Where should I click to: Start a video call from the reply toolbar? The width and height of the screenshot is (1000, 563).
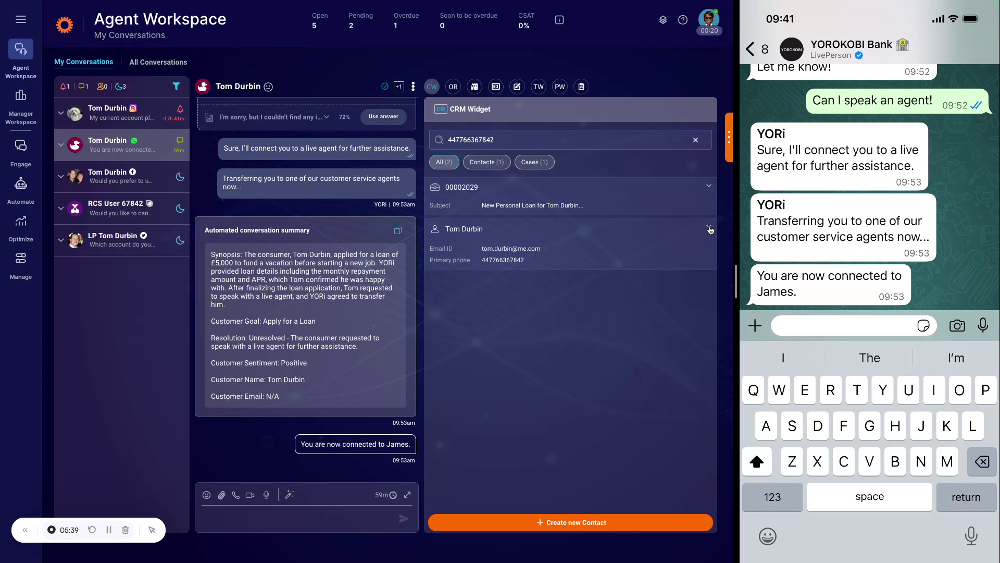(x=250, y=495)
